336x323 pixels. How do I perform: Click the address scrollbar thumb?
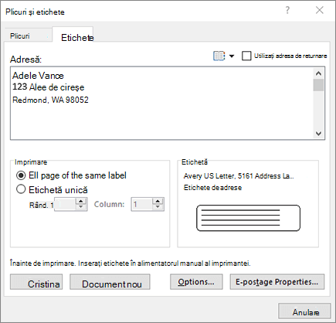coord(318,85)
